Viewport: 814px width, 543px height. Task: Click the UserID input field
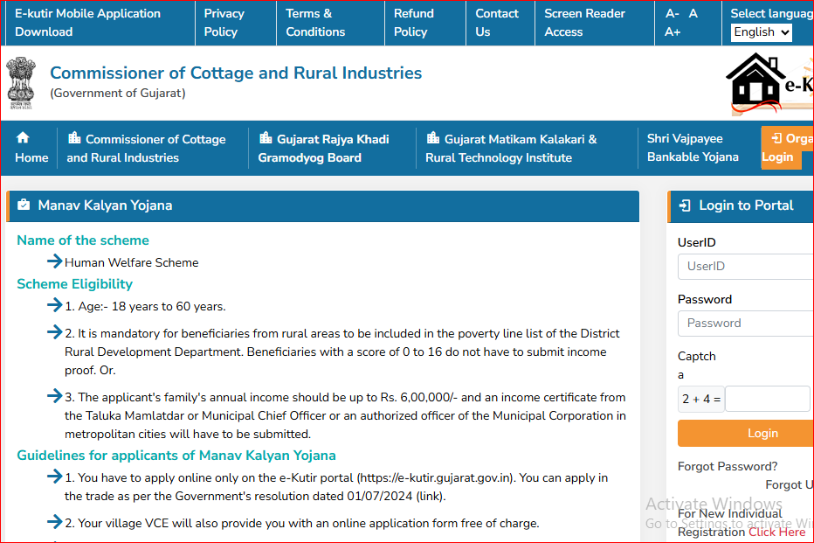pyautogui.click(x=746, y=267)
